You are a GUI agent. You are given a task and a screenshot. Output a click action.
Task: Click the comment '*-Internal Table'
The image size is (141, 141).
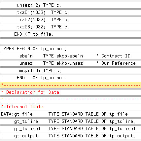click(x=70, y=107)
